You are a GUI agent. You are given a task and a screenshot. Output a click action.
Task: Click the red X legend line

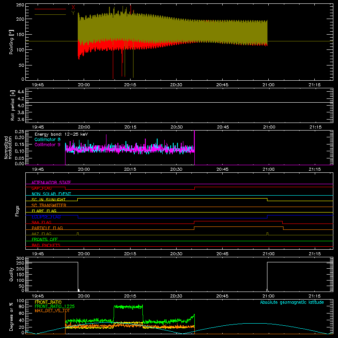click(50, 9)
